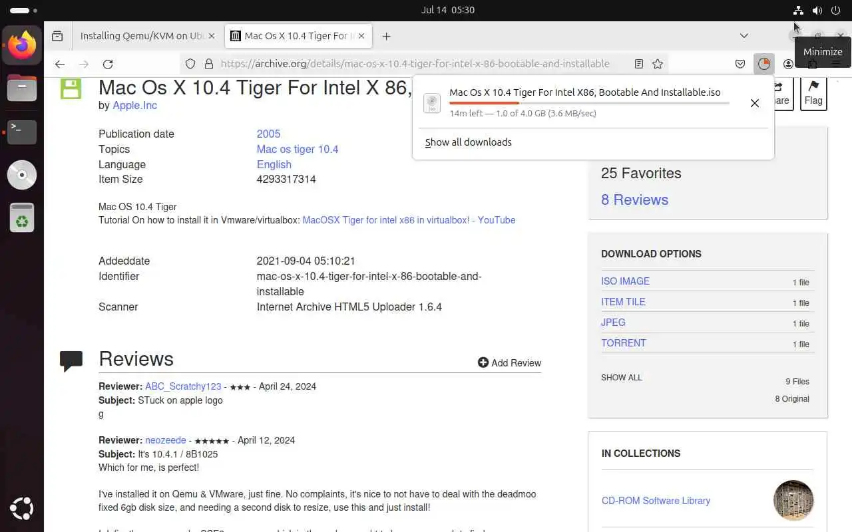
Task: Launch Terminal from the dock
Action: click(x=22, y=132)
